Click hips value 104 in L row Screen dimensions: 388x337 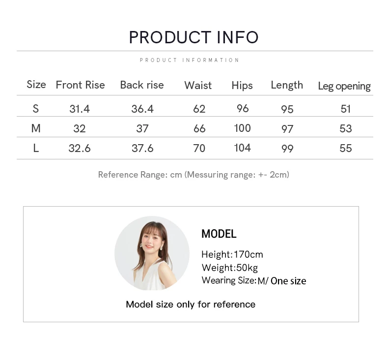coord(243,148)
